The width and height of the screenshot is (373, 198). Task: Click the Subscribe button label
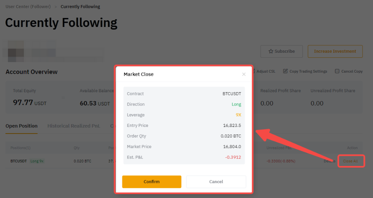tap(285, 51)
